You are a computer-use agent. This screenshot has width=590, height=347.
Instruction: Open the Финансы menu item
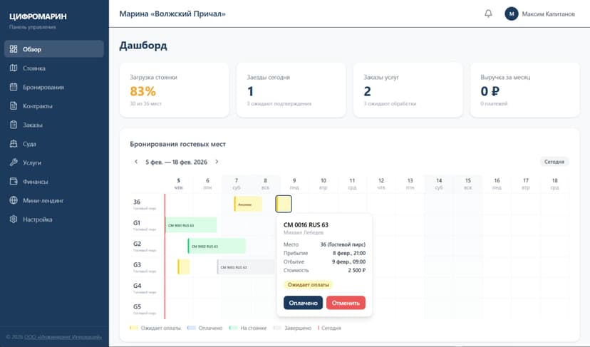[x=36, y=182]
